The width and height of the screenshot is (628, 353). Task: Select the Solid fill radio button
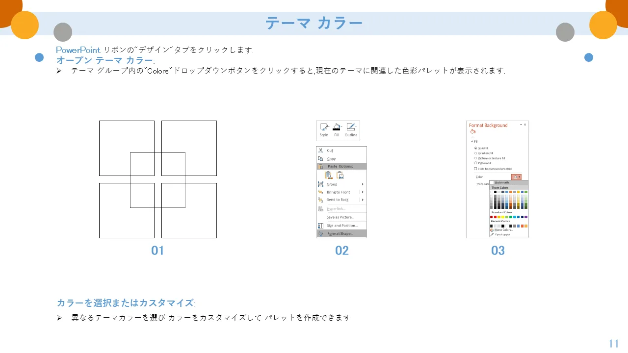pos(475,148)
